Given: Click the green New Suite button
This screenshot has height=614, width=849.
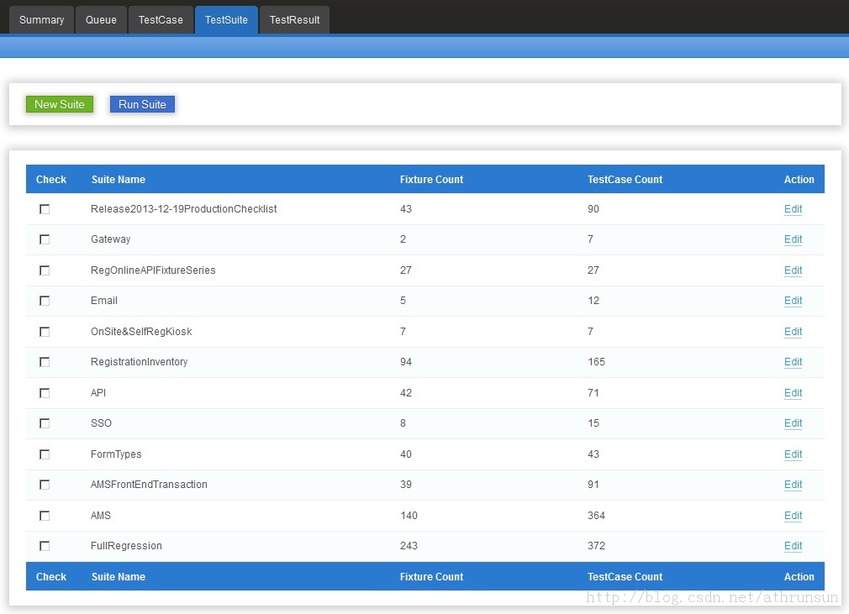Looking at the screenshot, I should point(60,104).
